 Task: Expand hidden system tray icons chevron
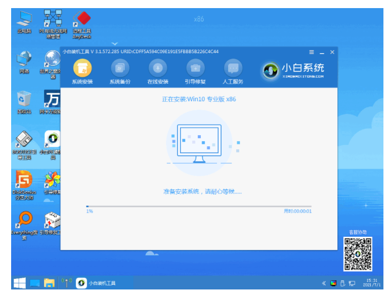pyautogui.click(x=323, y=283)
